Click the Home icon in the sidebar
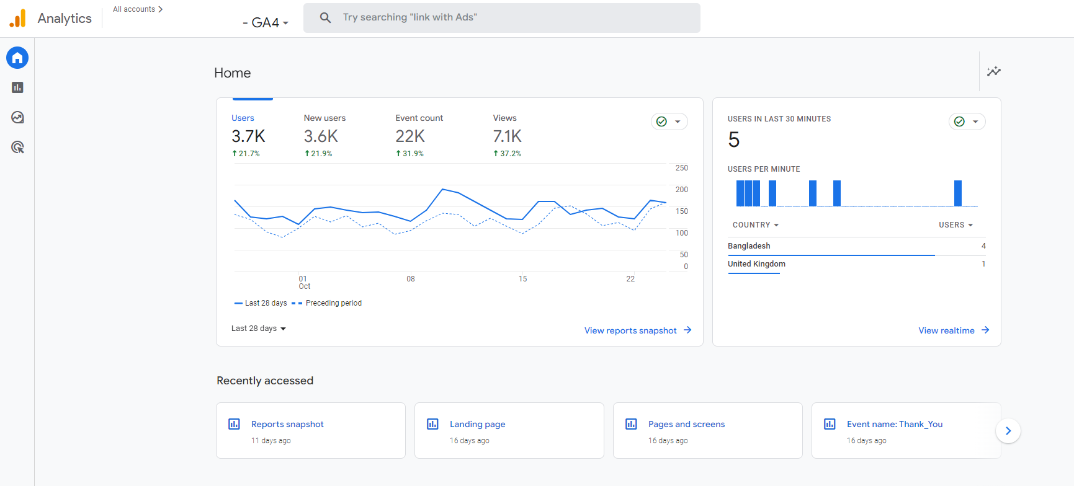 [x=17, y=58]
